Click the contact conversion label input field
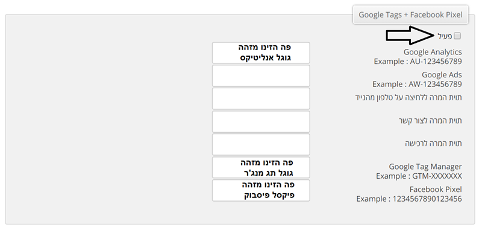 pyautogui.click(x=261, y=121)
